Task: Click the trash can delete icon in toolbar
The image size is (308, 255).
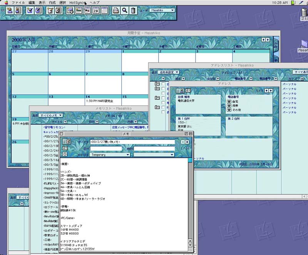Action: click(x=133, y=10)
